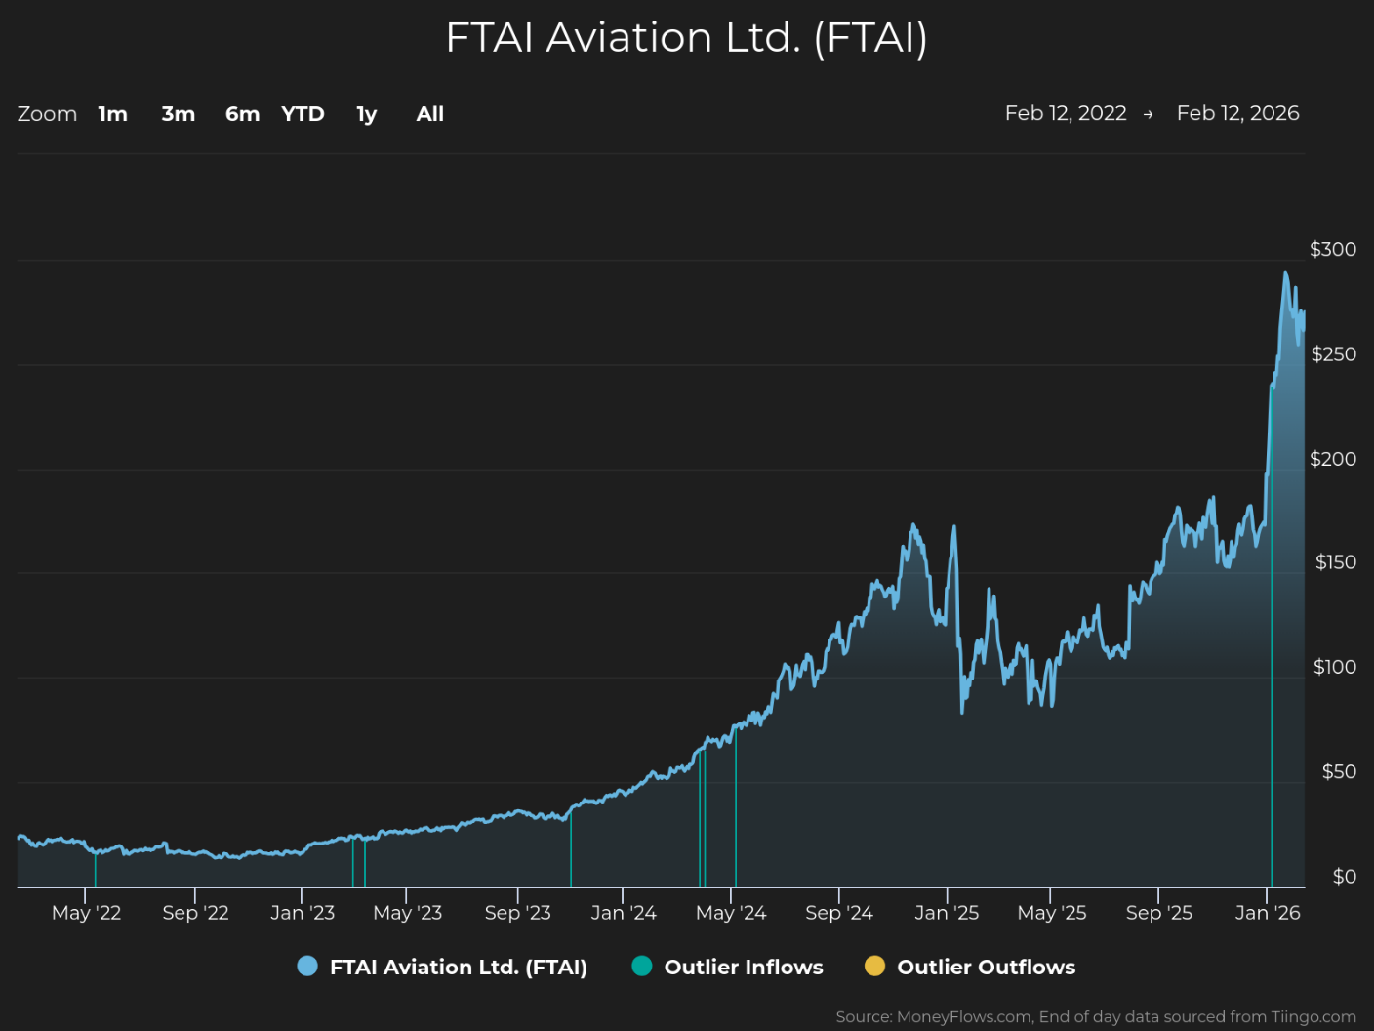Click the $100 y-axis label
Viewport: 1374px width, 1031px height.
1335,666
